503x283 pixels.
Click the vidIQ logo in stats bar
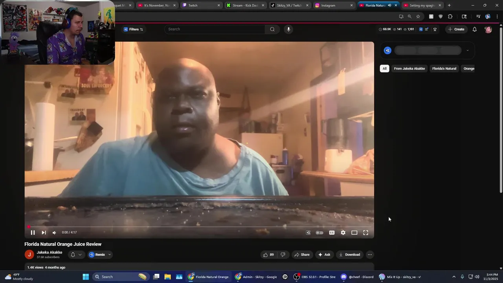point(421,29)
